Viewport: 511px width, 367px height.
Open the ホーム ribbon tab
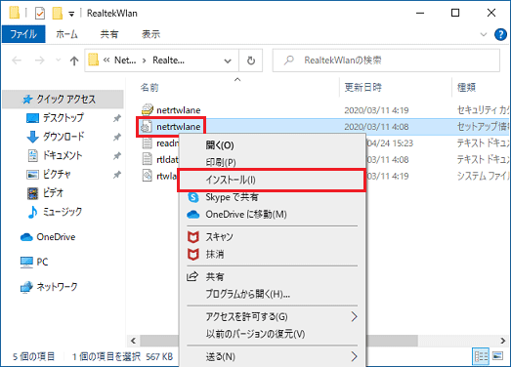[x=66, y=34]
